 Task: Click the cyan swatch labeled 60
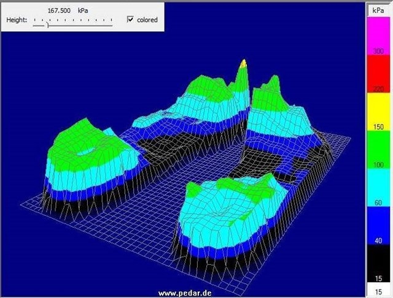(x=378, y=188)
